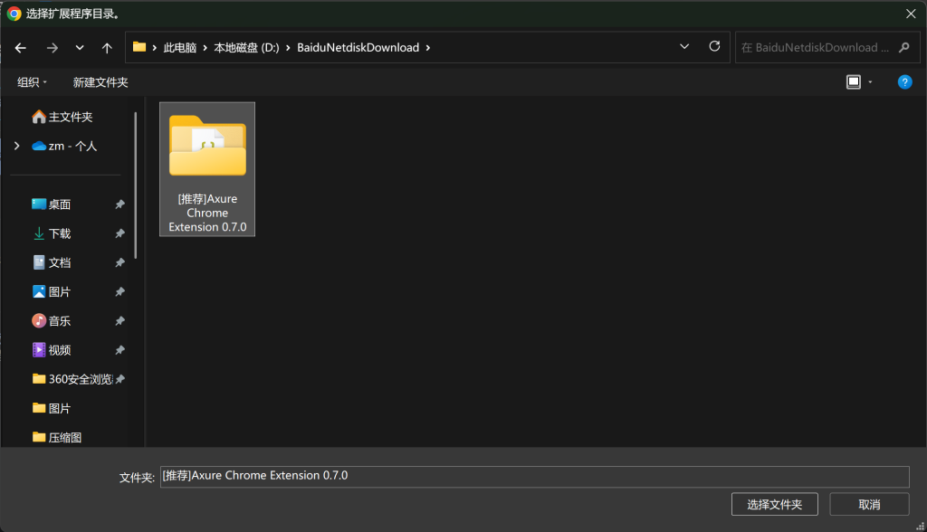The width and height of the screenshot is (927, 532).
Task: Open the Downloads (下载) quick access folder
Action: (x=60, y=233)
